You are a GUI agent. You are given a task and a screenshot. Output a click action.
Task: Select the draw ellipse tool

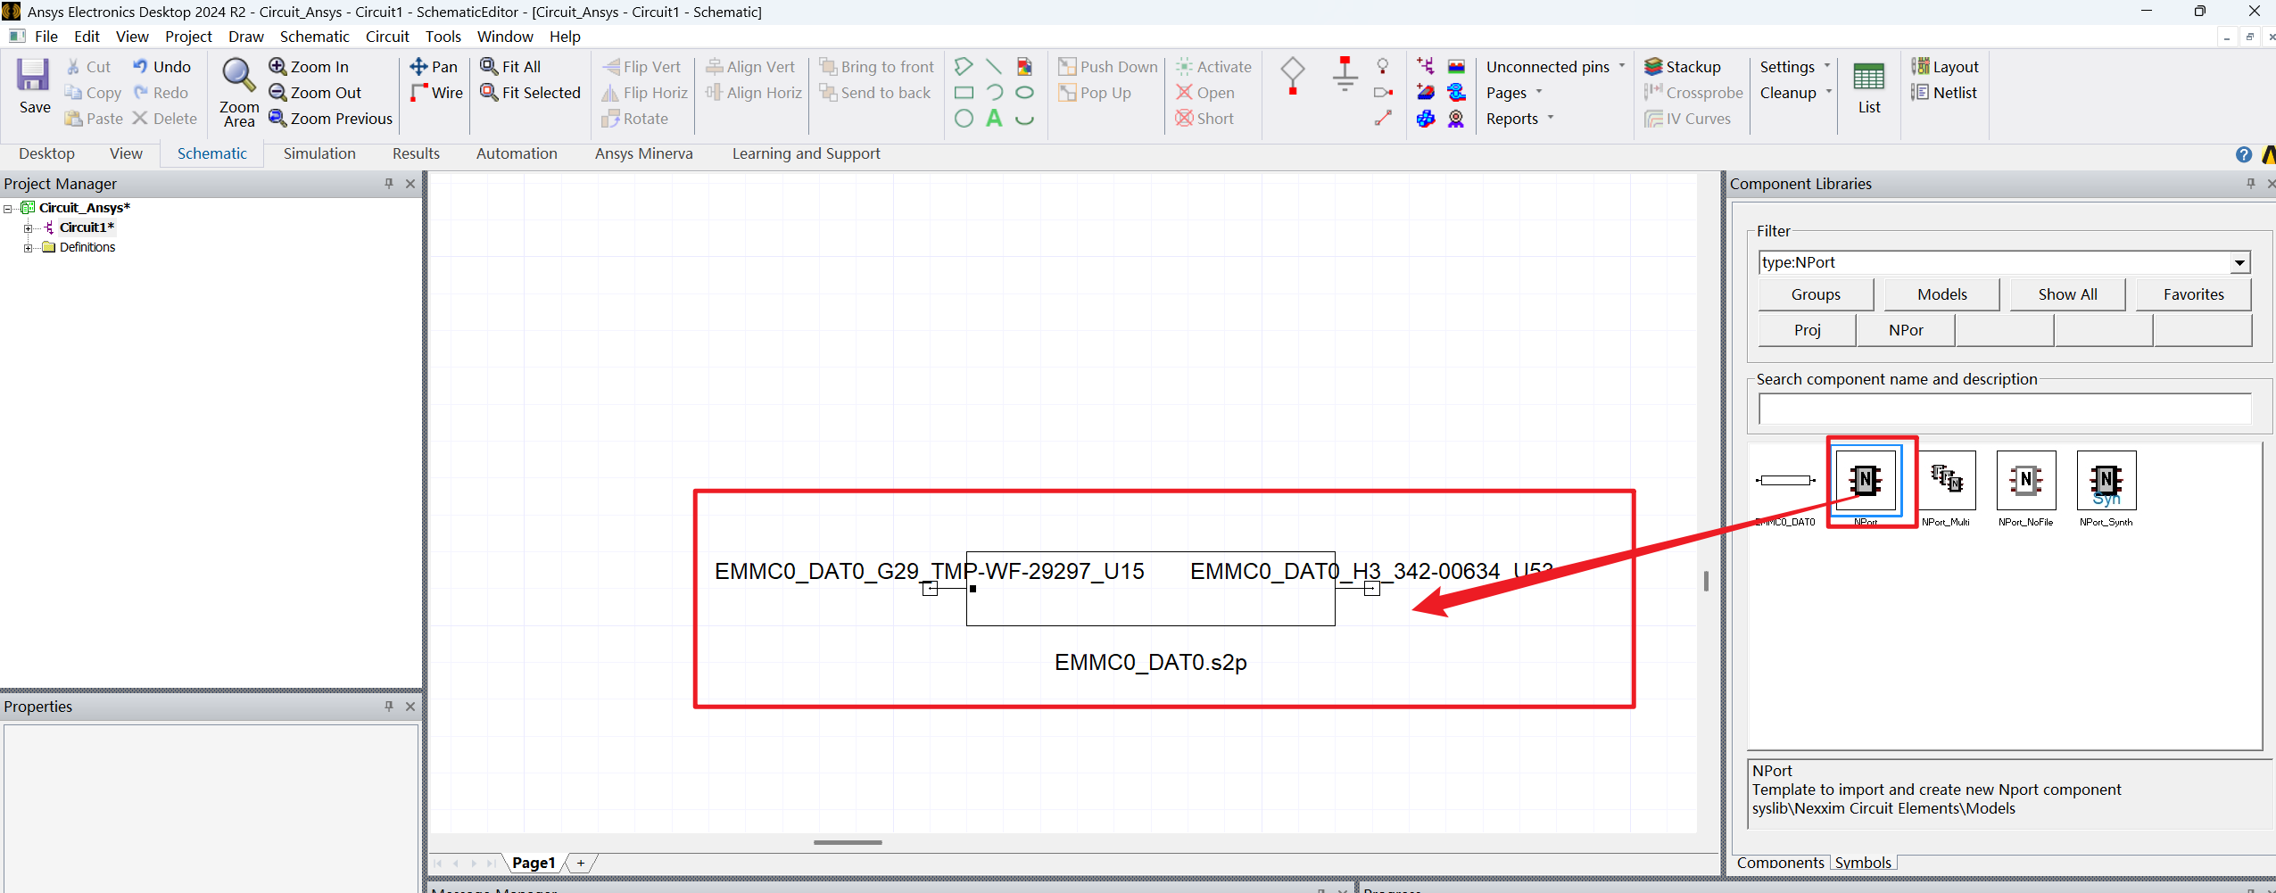click(1025, 93)
